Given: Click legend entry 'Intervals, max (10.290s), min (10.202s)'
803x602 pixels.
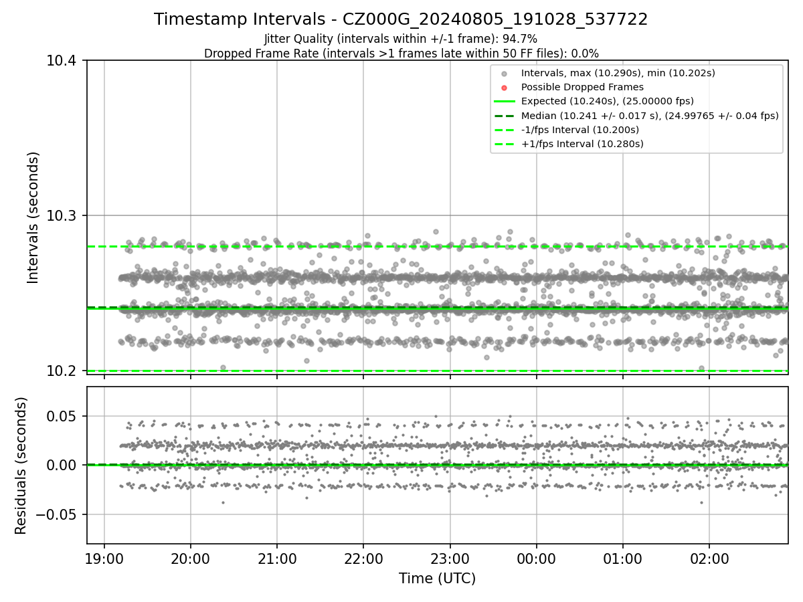Looking at the screenshot, I should click(620, 73).
